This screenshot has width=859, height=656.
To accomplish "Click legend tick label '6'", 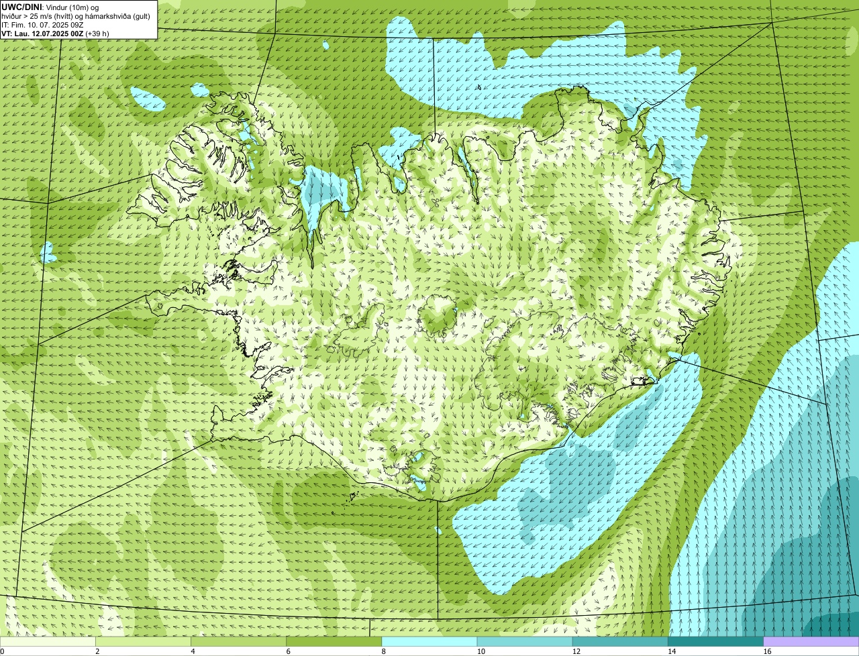I will 288,651.
